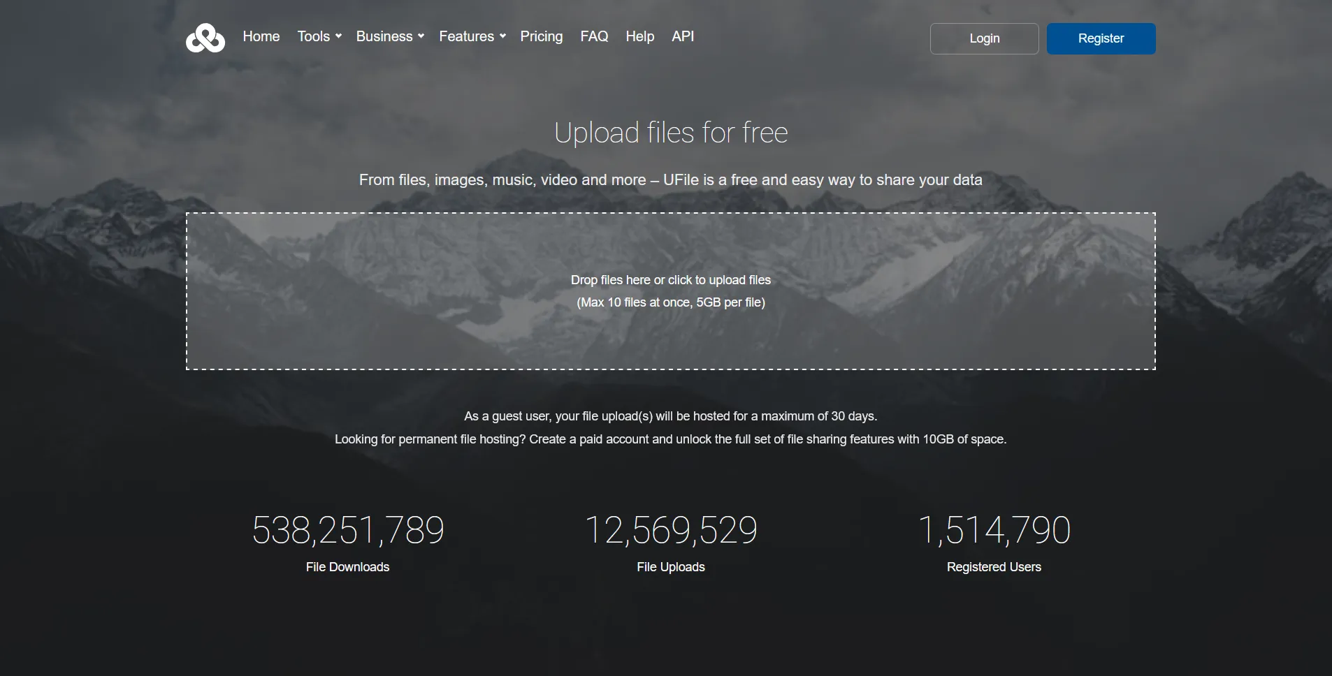Select Home in the navigation bar
Screen dimensions: 1332x676
point(261,36)
